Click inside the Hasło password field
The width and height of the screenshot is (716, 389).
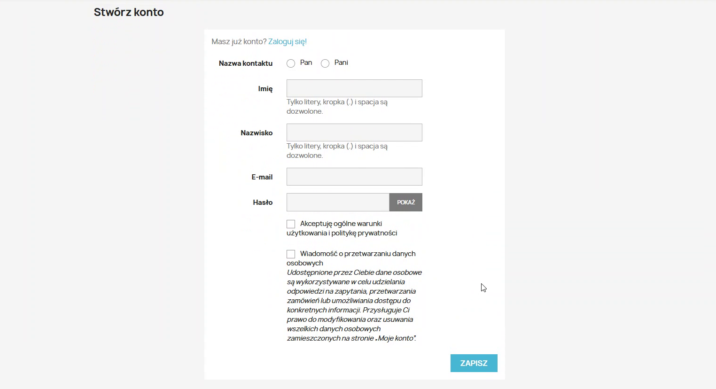(338, 202)
